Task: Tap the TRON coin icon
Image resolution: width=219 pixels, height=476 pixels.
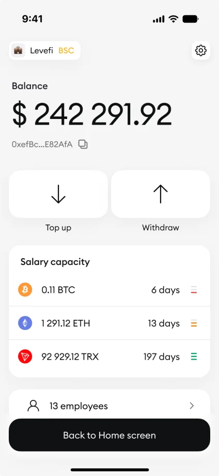Action: pyautogui.click(x=25, y=356)
